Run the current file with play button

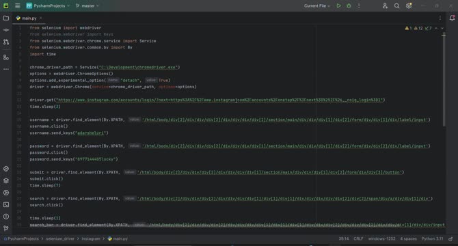pyautogui.click(x=338, y=6)
